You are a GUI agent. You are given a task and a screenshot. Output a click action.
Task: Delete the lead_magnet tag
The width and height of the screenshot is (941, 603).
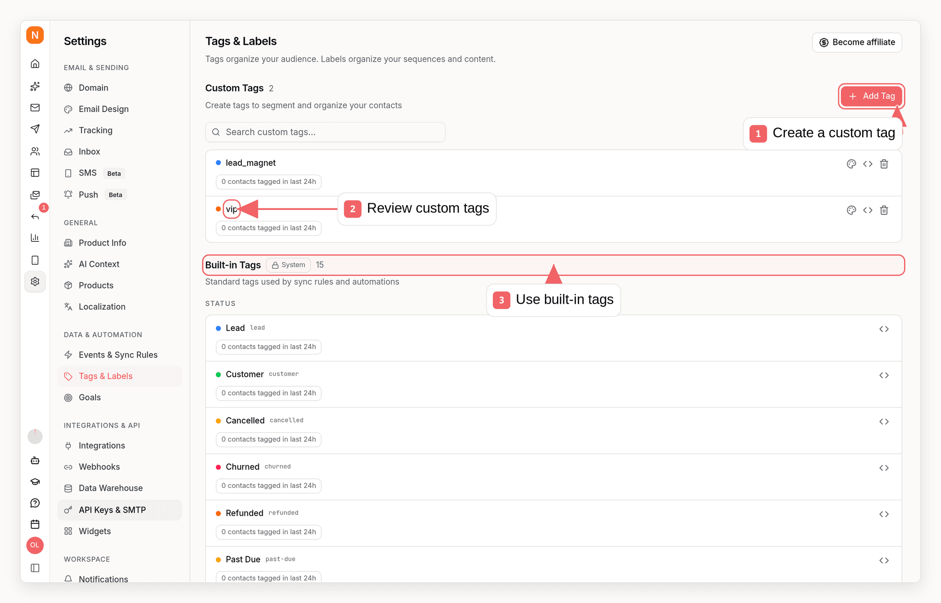pos(884,164)
